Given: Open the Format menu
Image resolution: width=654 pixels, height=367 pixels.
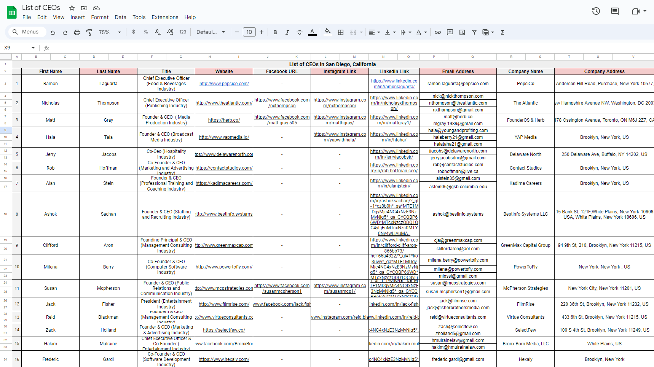Looking at the screenshot, I should (100, 17).
